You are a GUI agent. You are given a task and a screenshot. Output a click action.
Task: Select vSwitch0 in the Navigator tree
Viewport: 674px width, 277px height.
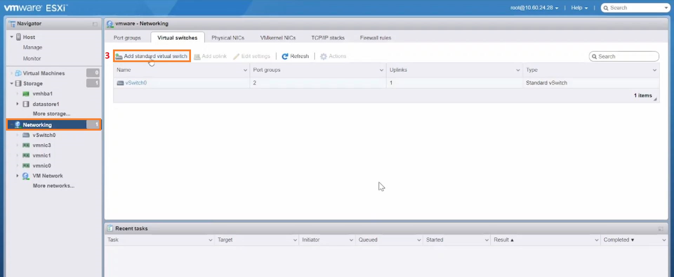(44, 135)
